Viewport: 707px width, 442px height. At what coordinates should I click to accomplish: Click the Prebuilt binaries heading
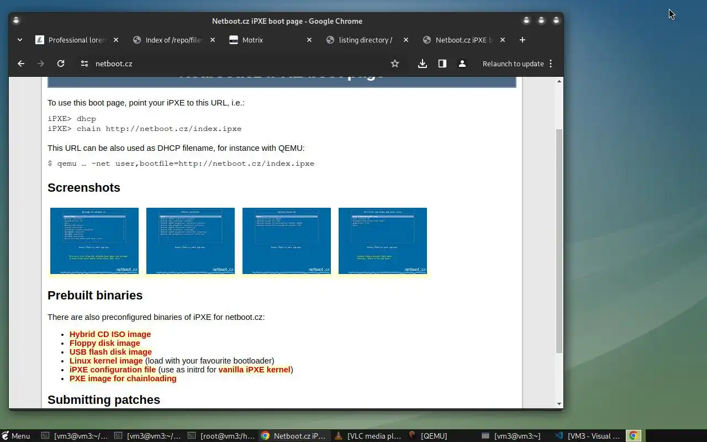[95, 296]
